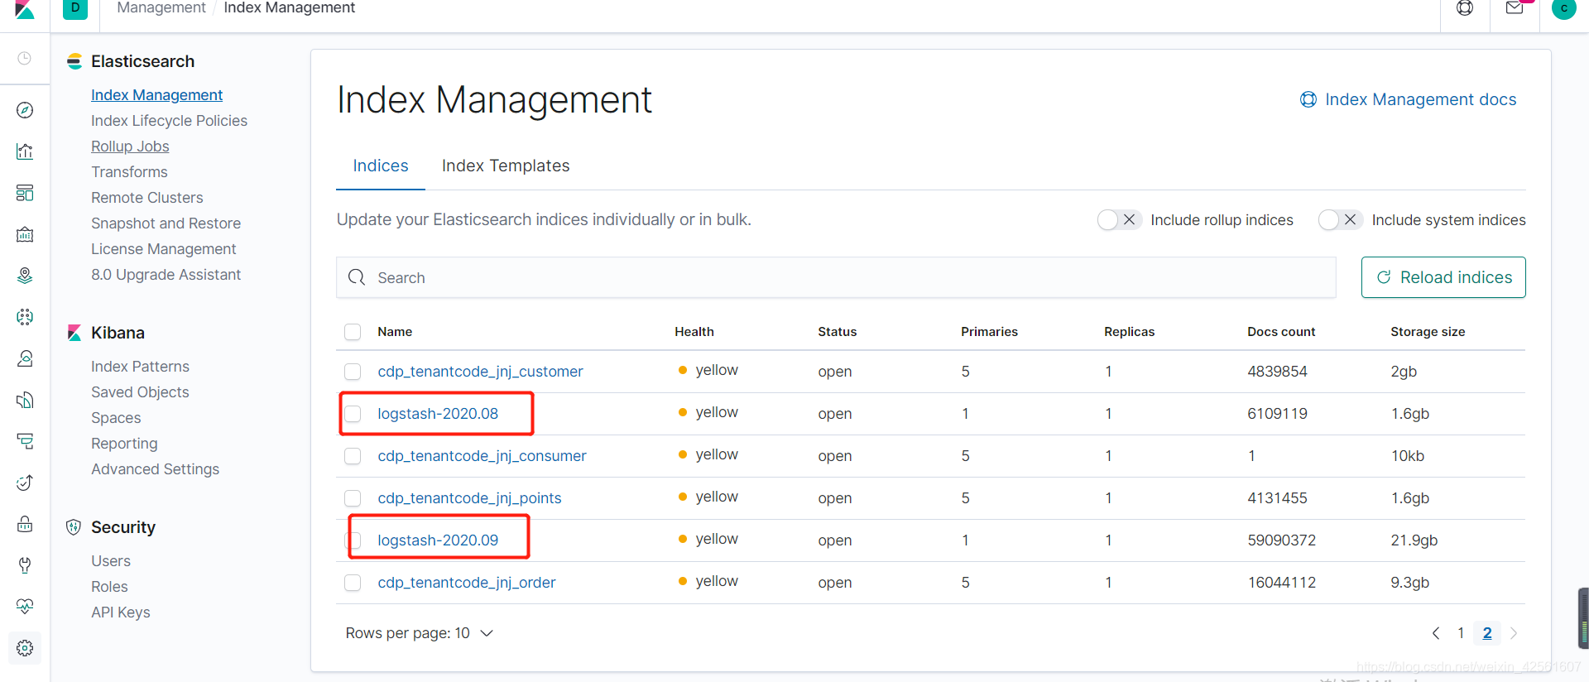
Task: Open Transforms menu item
Action: point(129,172)
